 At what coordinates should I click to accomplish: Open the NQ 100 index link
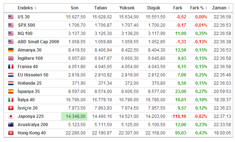pos(25,34)
